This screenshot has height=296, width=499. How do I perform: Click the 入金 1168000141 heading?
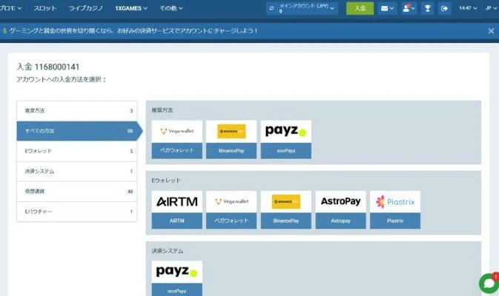click(48, 67)
